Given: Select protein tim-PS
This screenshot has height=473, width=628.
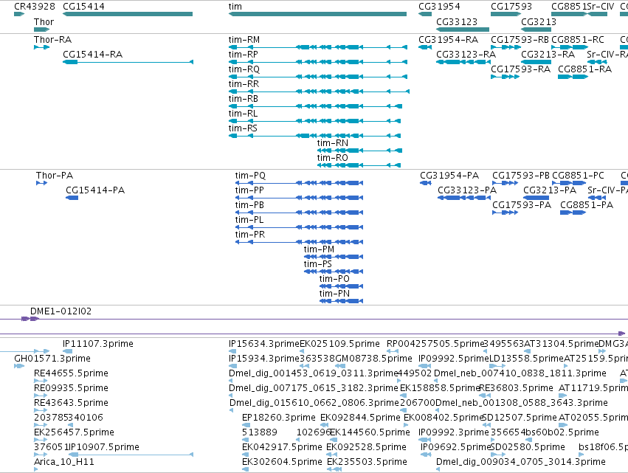Looking at the screenshot, I should [x=334, y=272].
